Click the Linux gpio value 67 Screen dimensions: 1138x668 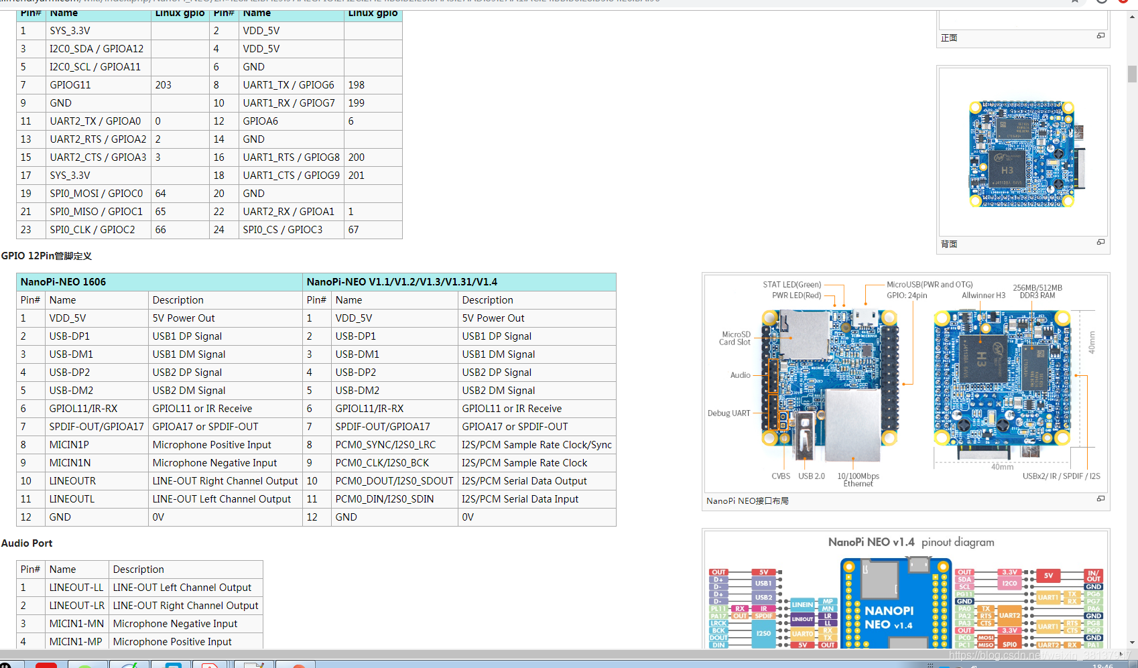pos(373,230)
